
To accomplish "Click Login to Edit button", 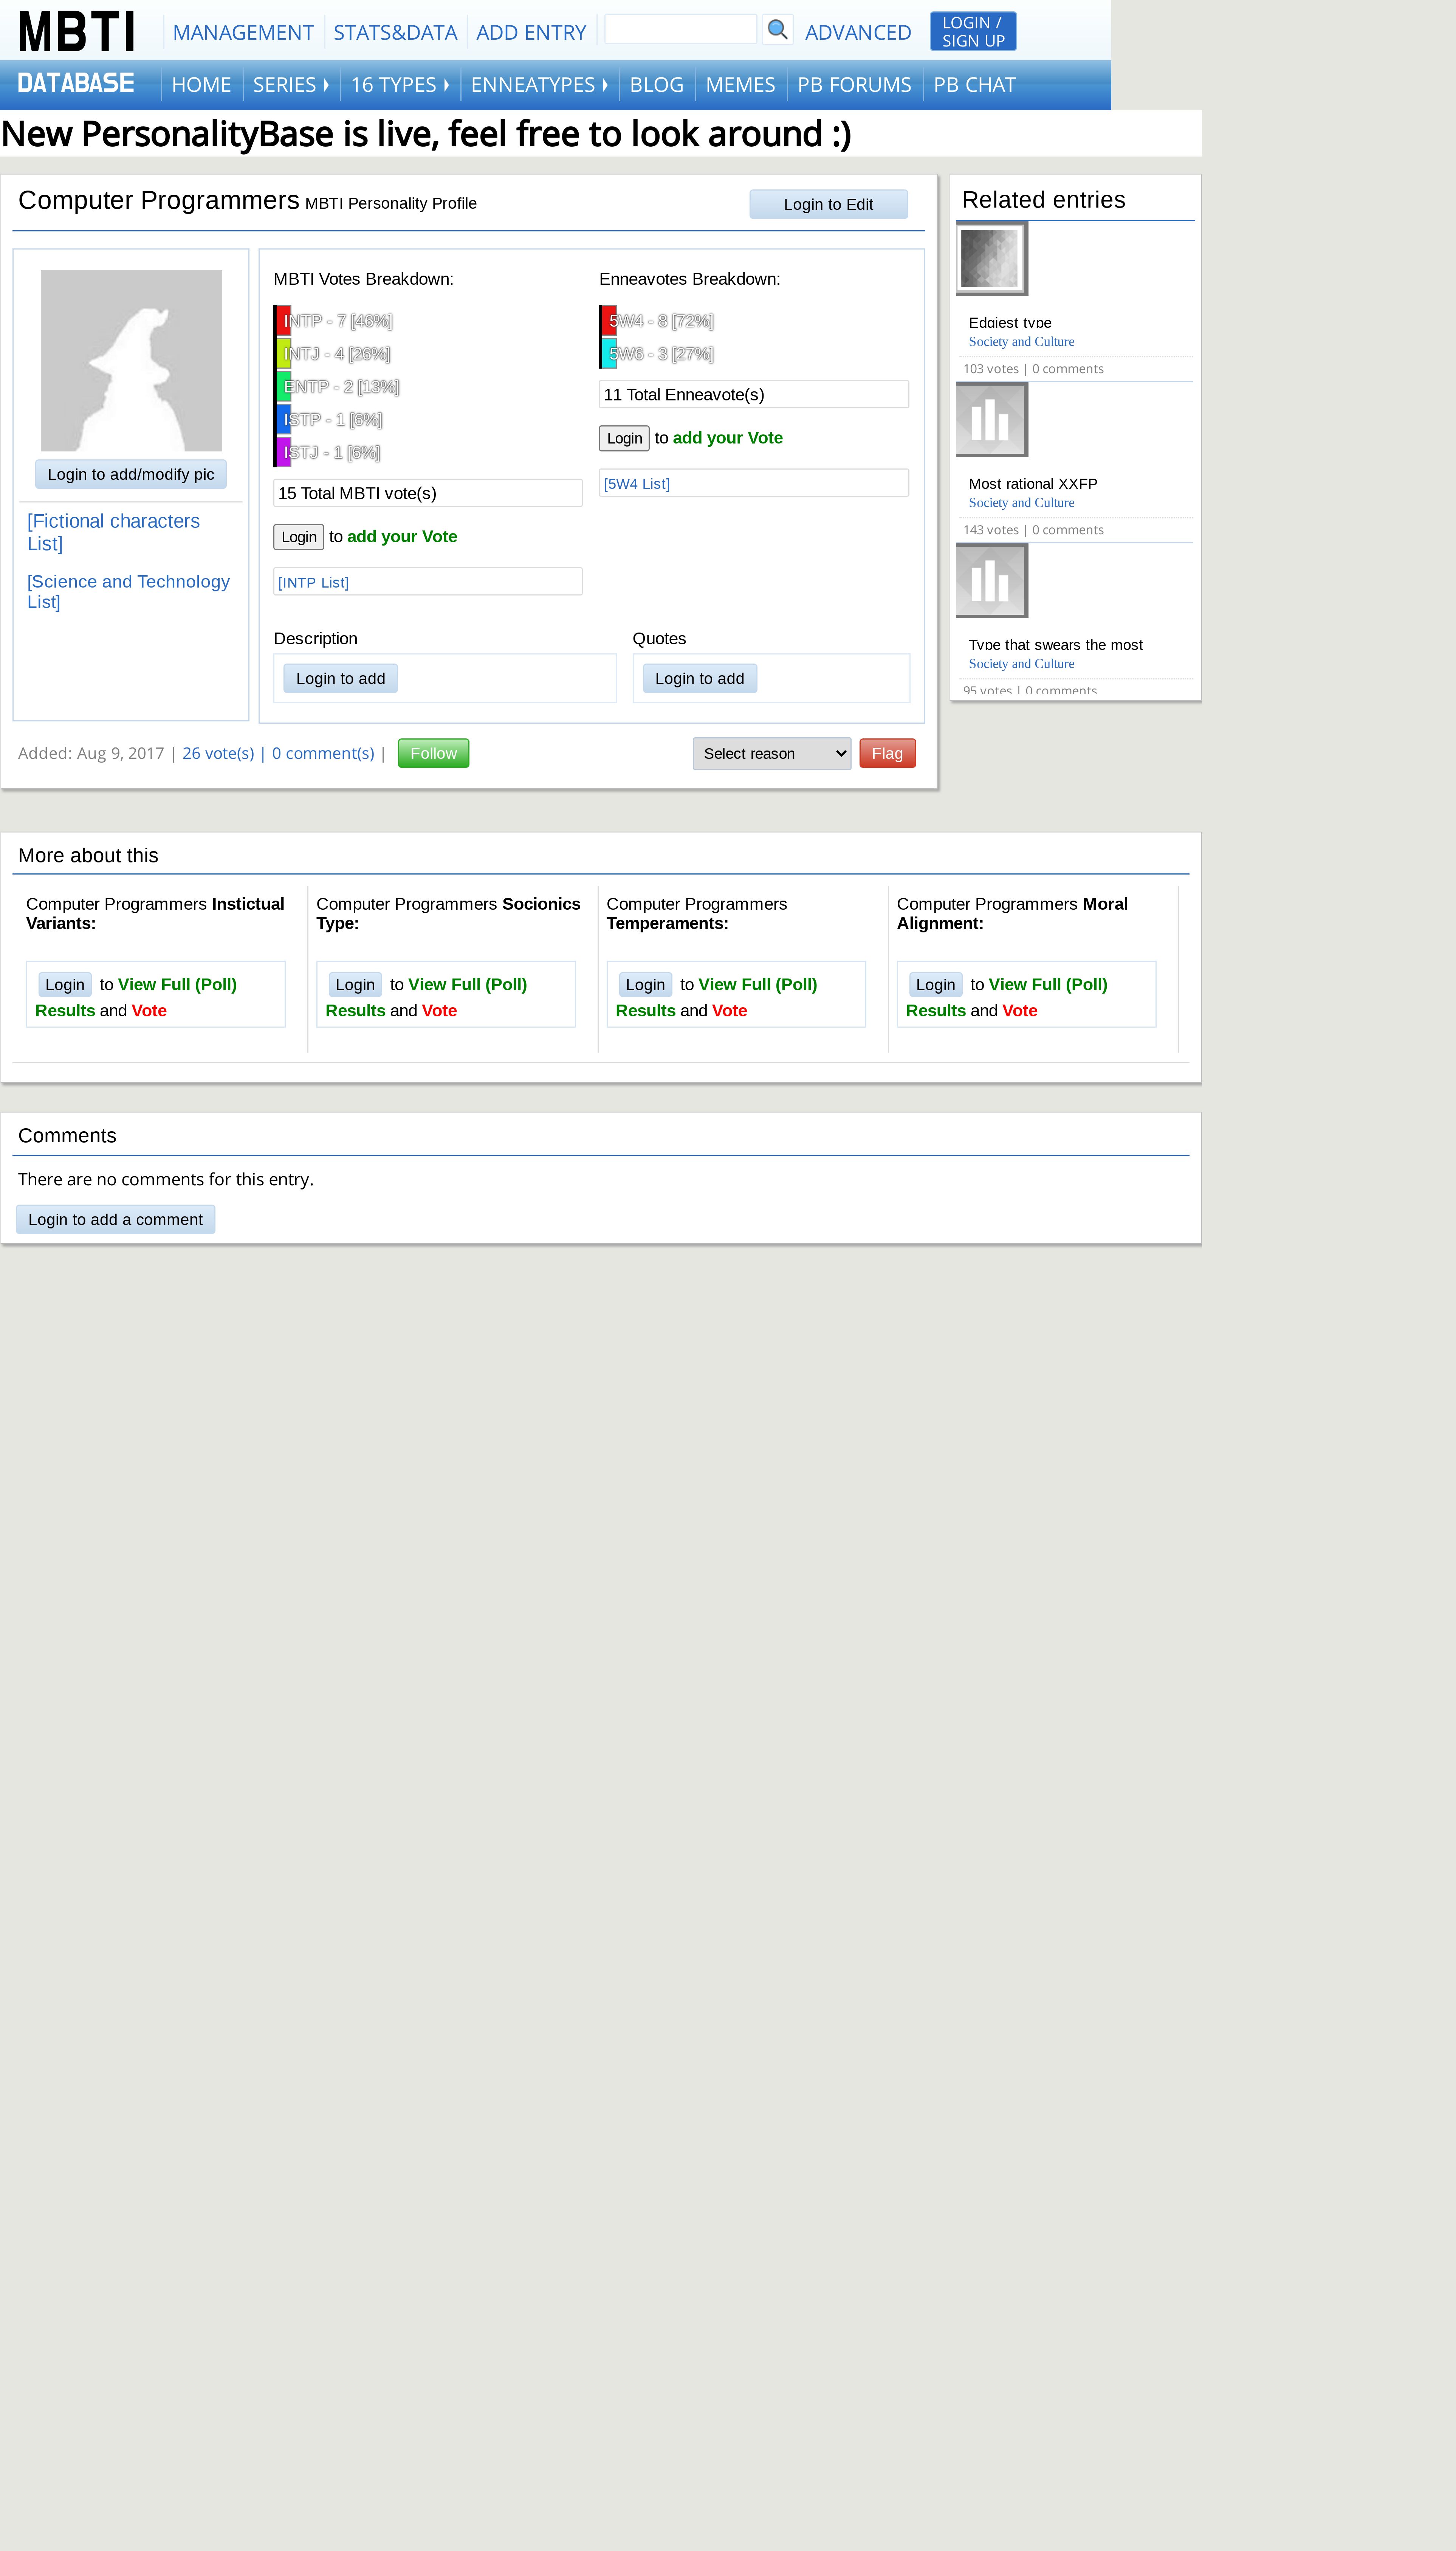I will tap(828, 204).
